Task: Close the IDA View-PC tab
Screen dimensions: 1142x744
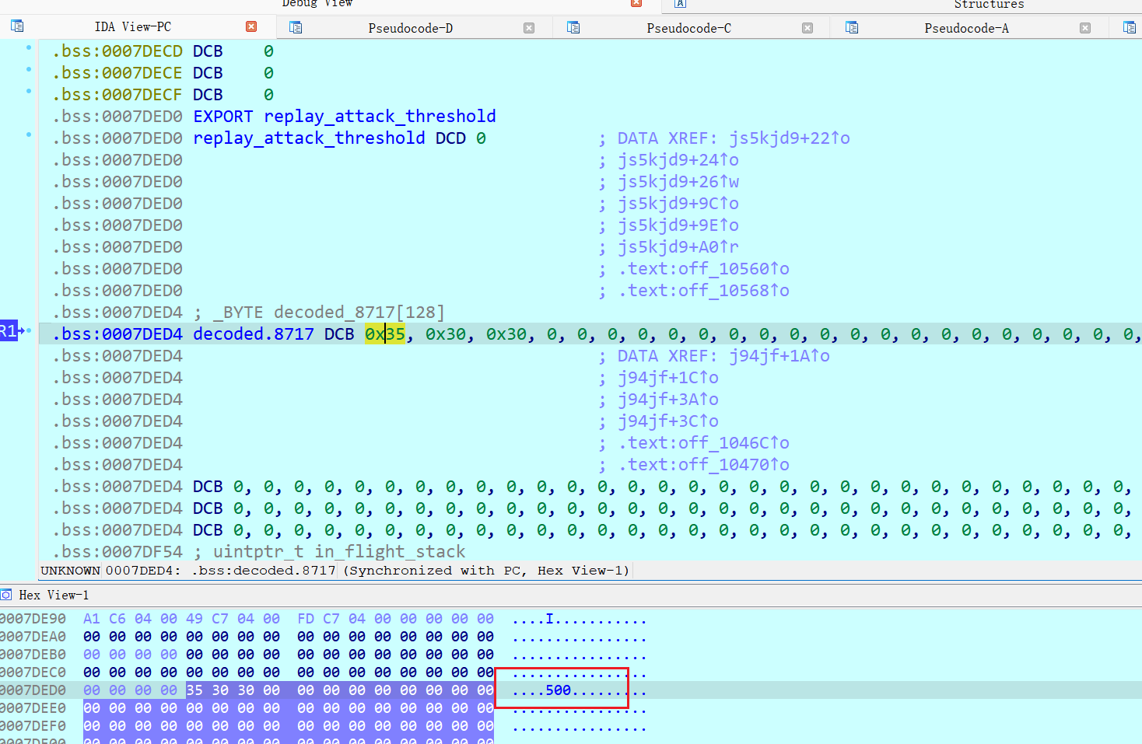Action: click(251, 26)
